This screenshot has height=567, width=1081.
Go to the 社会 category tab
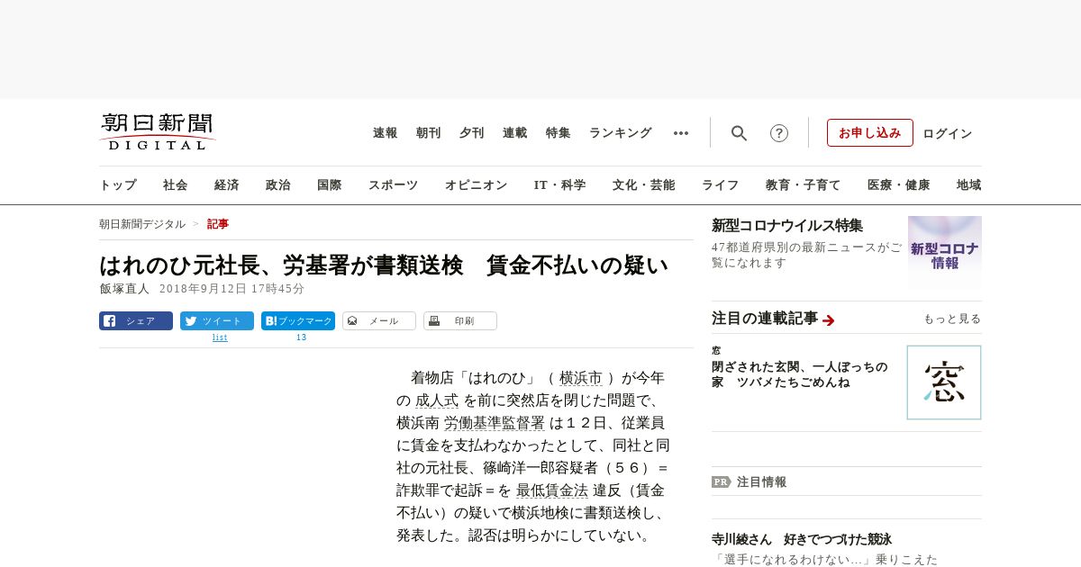point(176,185)
